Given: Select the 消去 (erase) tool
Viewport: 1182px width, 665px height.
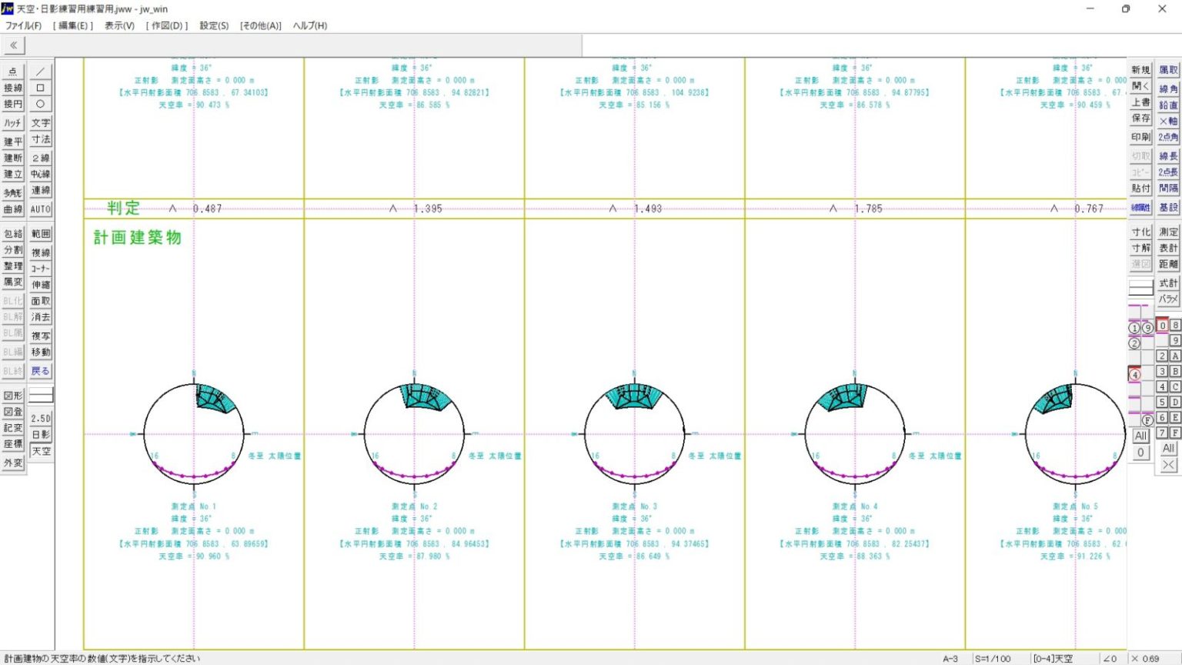Looking at the screenshot, I should point(40,317).
